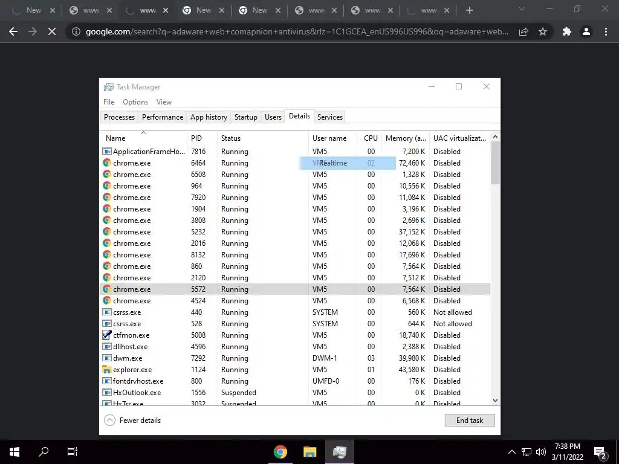Click the Chrome forward arrow
The image size is (619, 464).
tap(33, 31)
